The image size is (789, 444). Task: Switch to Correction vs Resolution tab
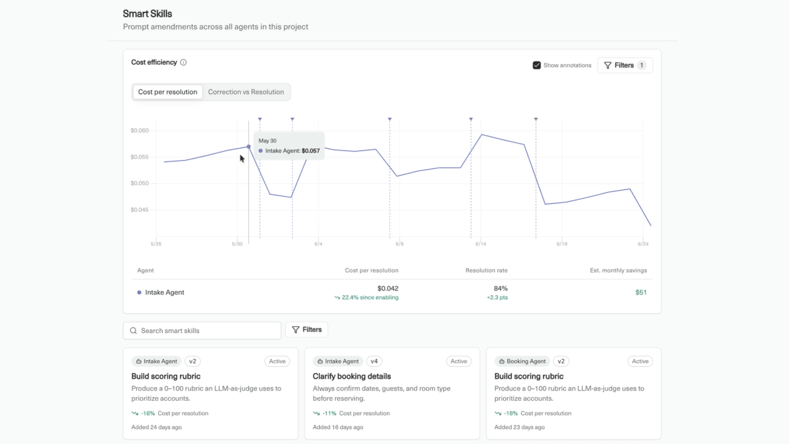246,92
